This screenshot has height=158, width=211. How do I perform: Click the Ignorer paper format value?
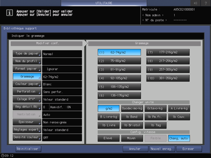click(x=62, y=69)
